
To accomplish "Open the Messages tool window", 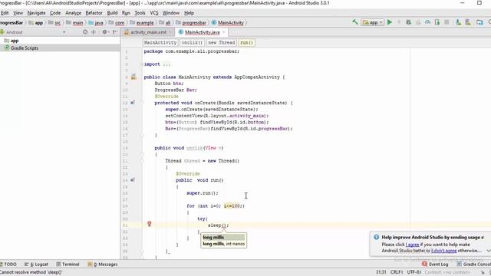I will point(103,264).
